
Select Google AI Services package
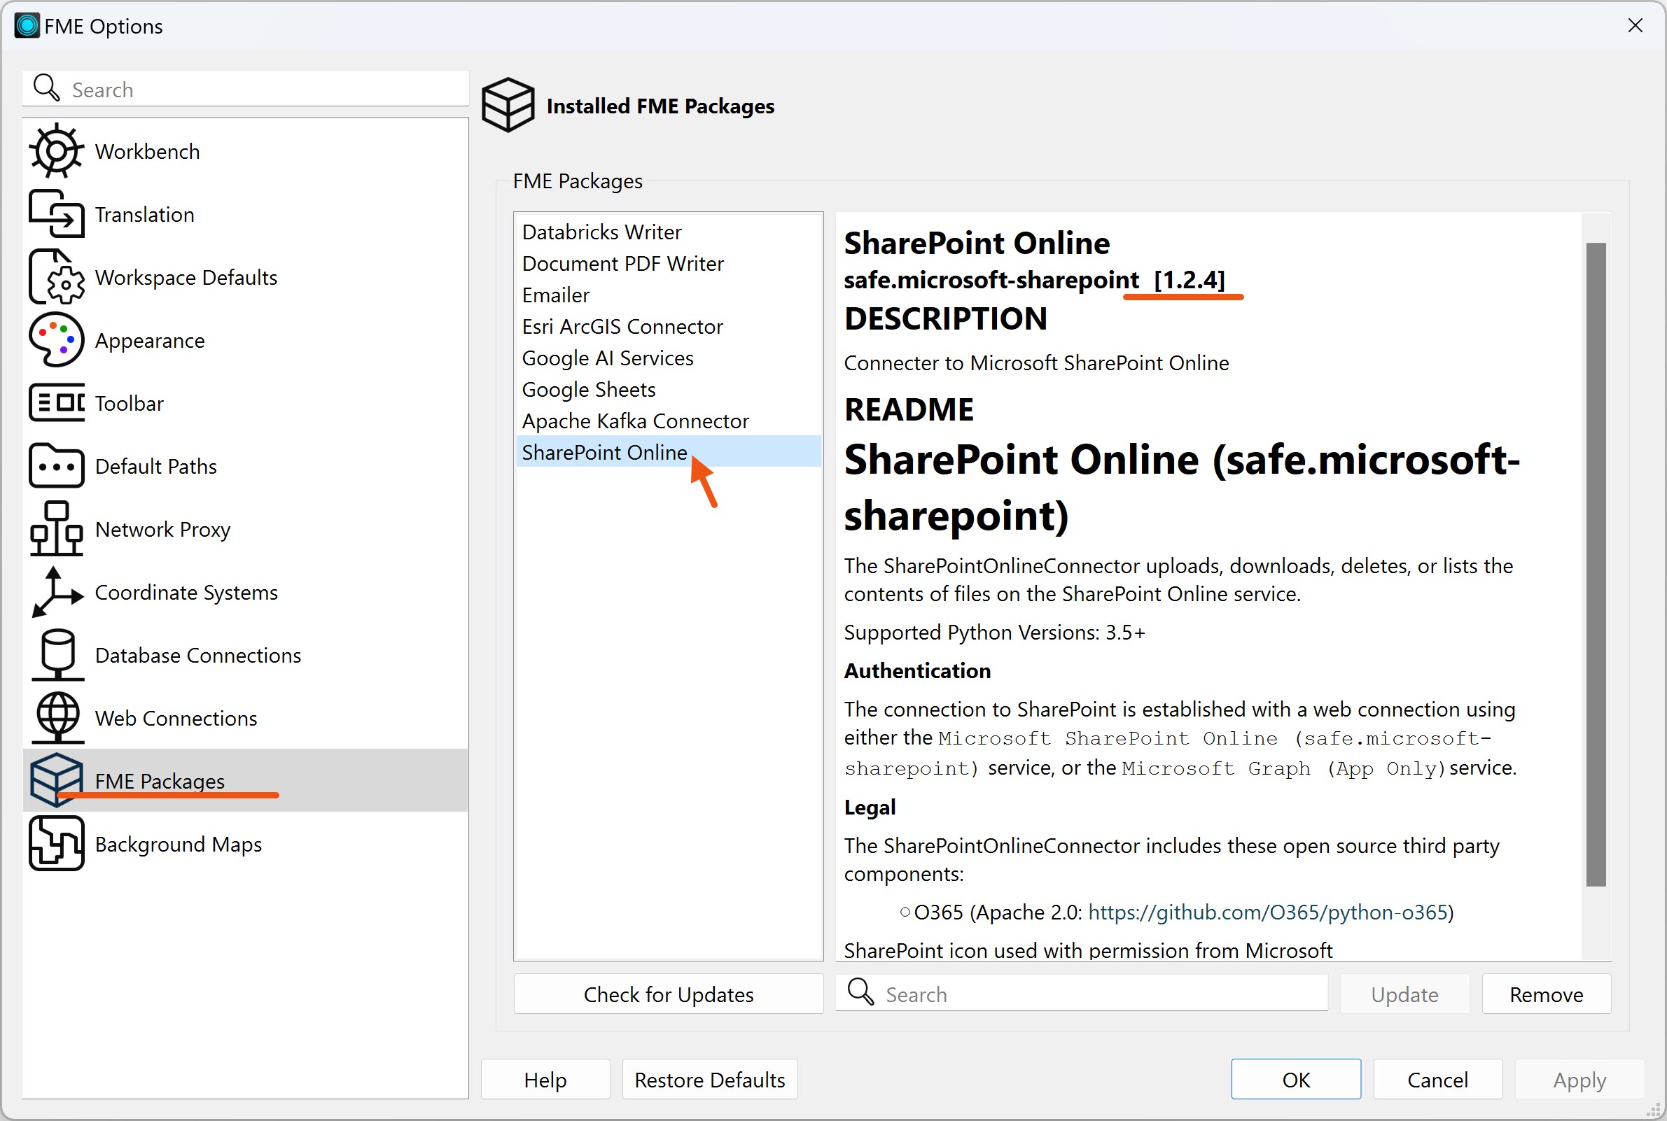[x=668, y=358]
